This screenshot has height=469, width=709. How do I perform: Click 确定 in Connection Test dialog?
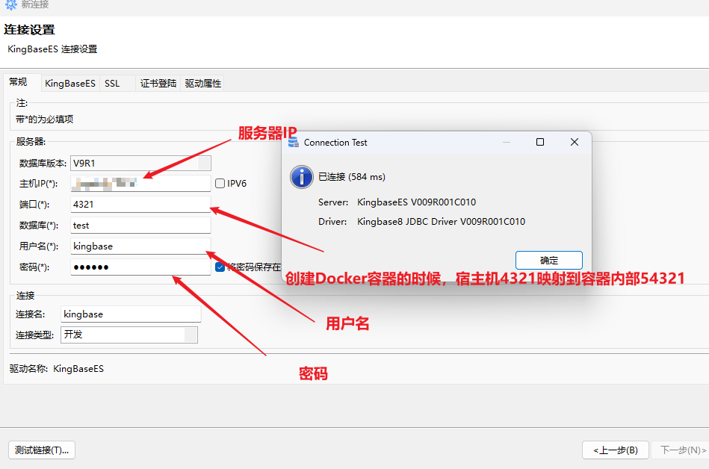[549, 260]
